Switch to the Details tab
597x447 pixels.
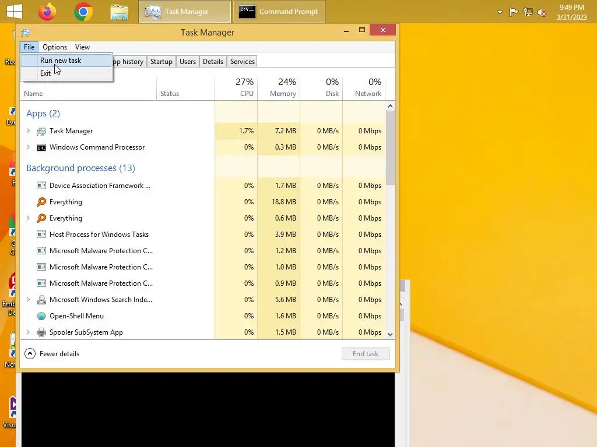(x=213, y=62)
